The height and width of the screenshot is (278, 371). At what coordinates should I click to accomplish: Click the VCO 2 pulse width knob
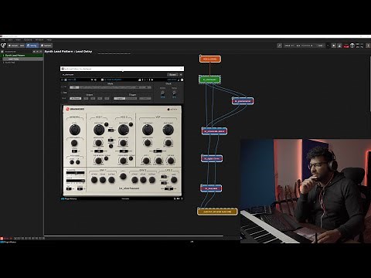(x=123, y=161)
